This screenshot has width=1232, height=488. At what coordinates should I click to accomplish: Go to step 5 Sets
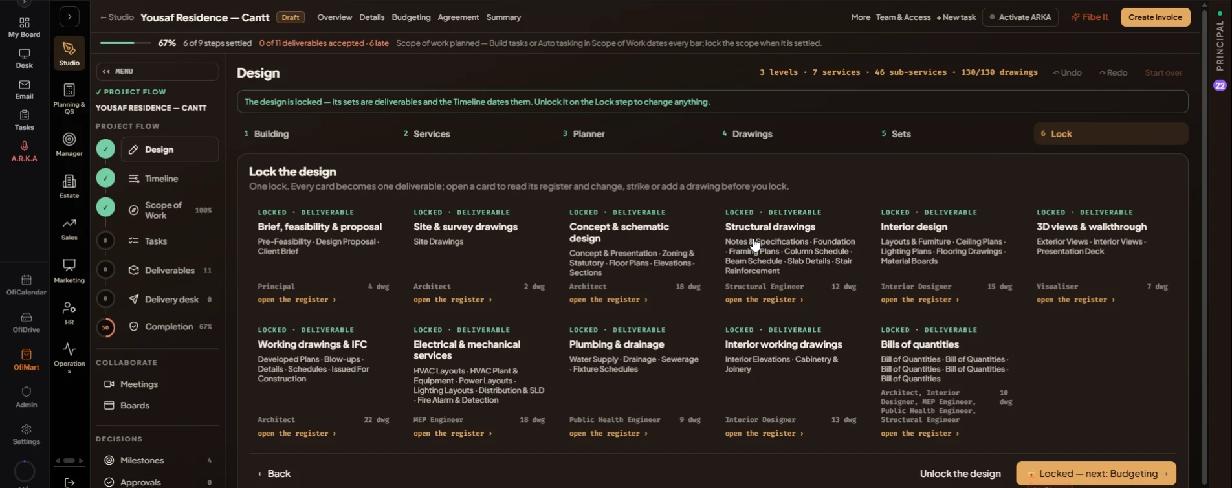click(x=952, y=134)
